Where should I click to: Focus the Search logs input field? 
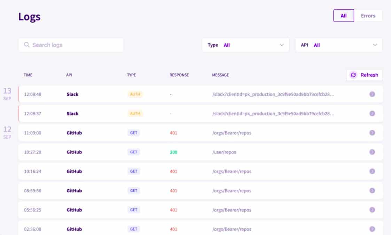coord(71,45)
